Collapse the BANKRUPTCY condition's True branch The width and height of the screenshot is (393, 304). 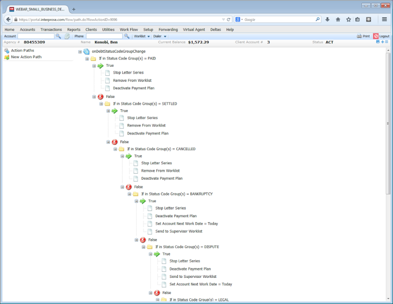pos(136,201)
